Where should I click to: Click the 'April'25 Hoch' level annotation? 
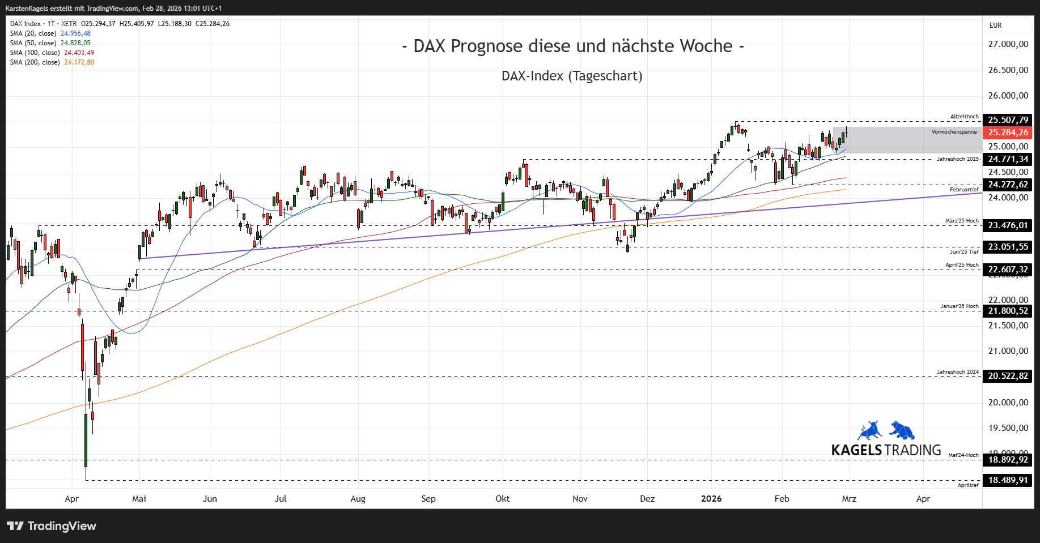point(962,265)
